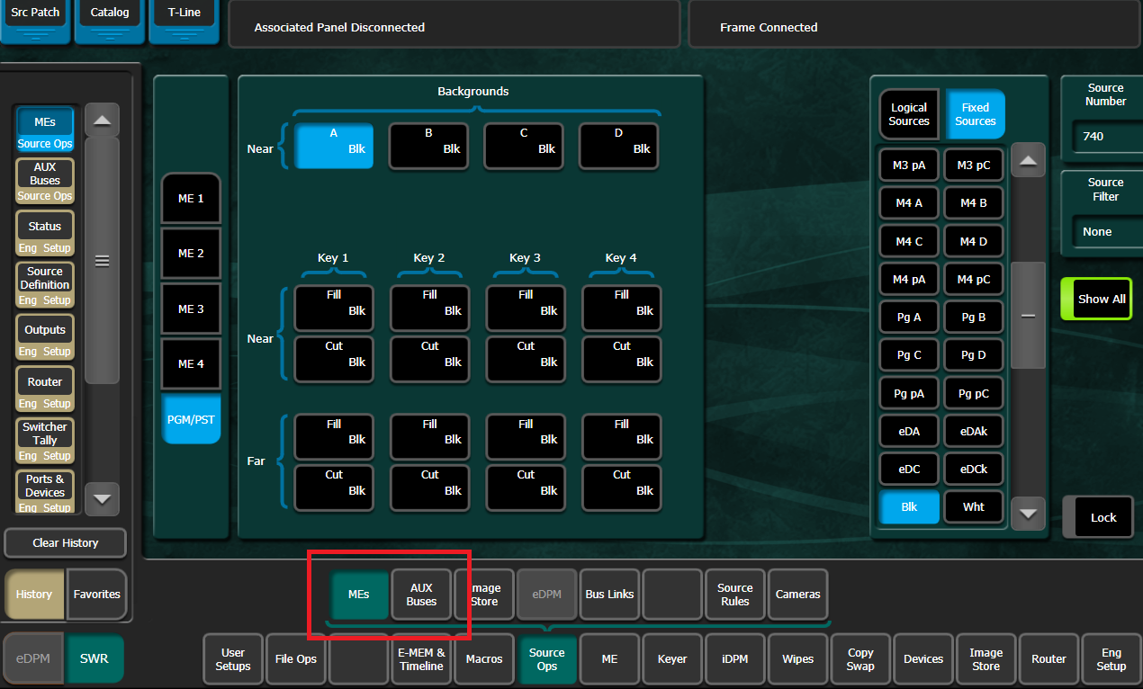
Task: Click the left menu scrollbar handle
Action: [102, 261]
